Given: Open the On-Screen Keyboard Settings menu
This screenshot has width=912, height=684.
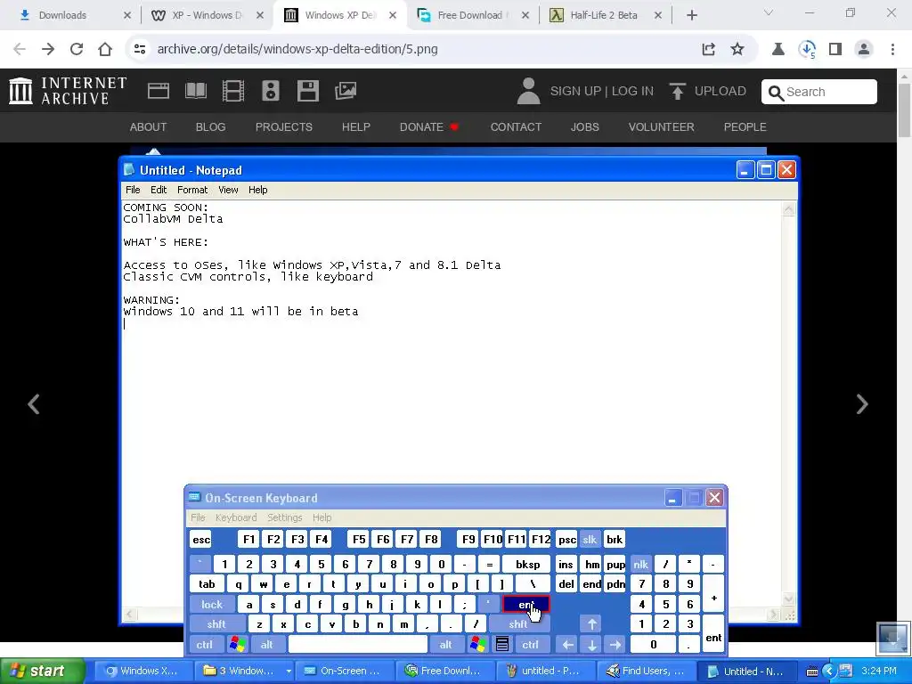Looking at the screenshot, I should coord(284,517).
